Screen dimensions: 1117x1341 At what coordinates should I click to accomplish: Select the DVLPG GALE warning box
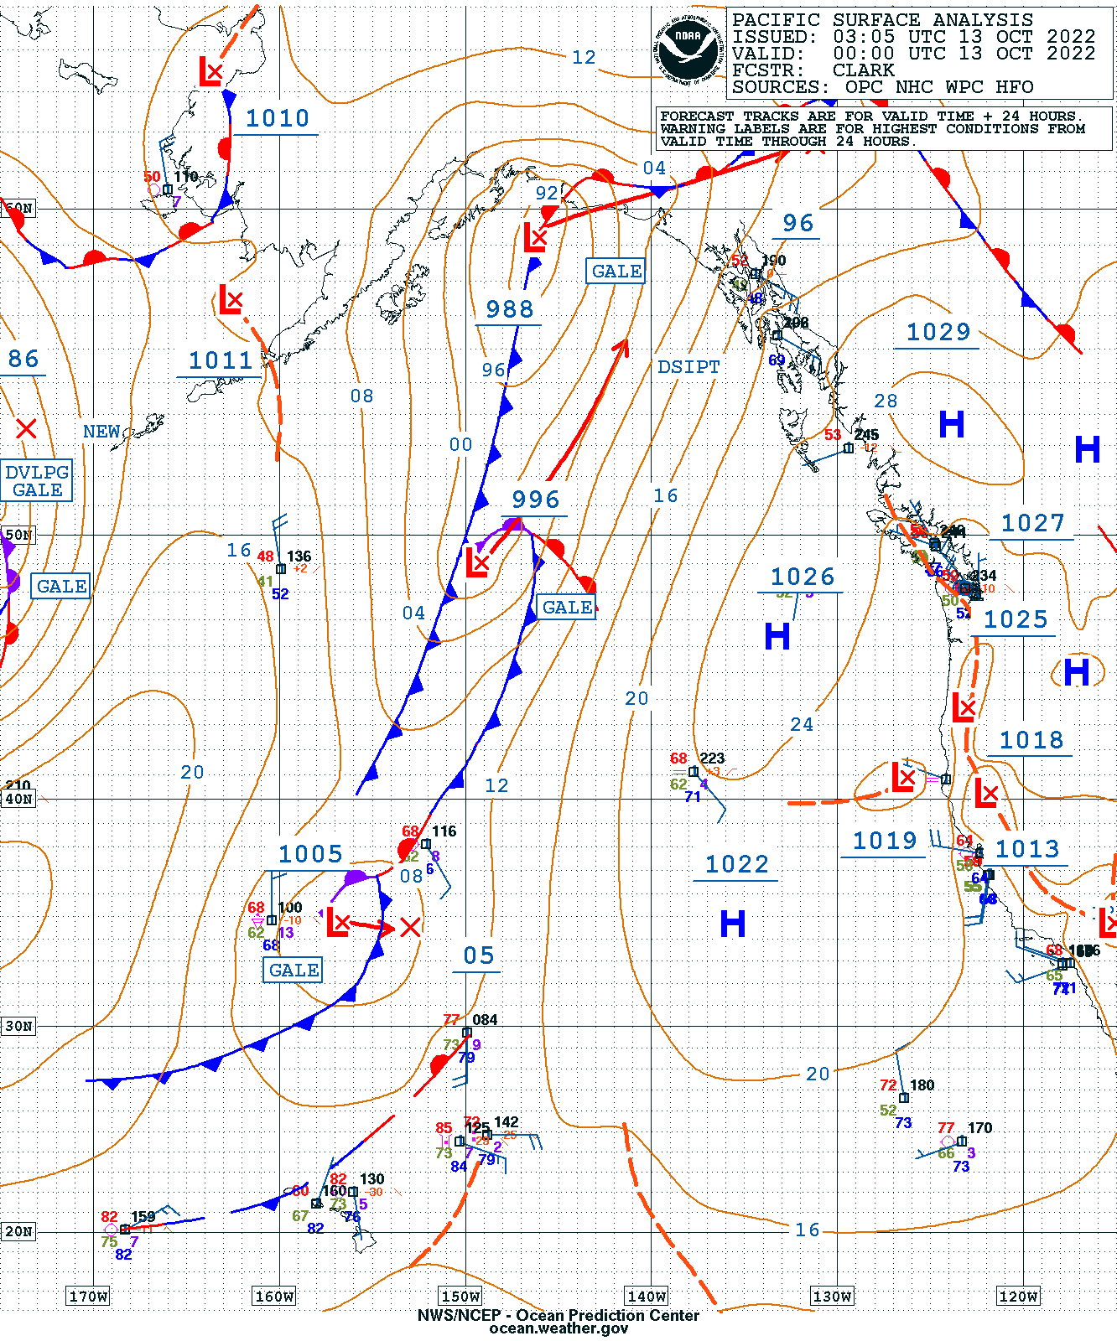pos(37,481)
